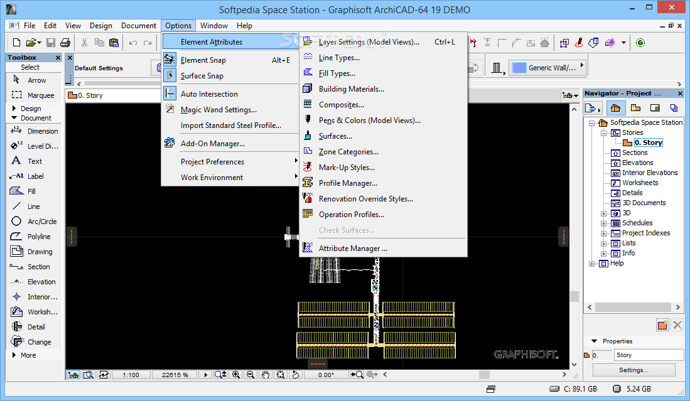The width and height of the screenshot is (690, 401).
Task: Collapse the Stories tree node
Action: click(x=604, y=133)
